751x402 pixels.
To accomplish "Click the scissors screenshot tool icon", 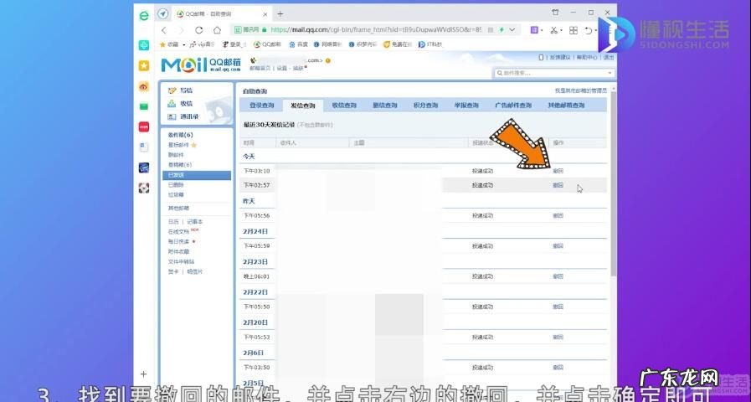I will pos(553,30).
